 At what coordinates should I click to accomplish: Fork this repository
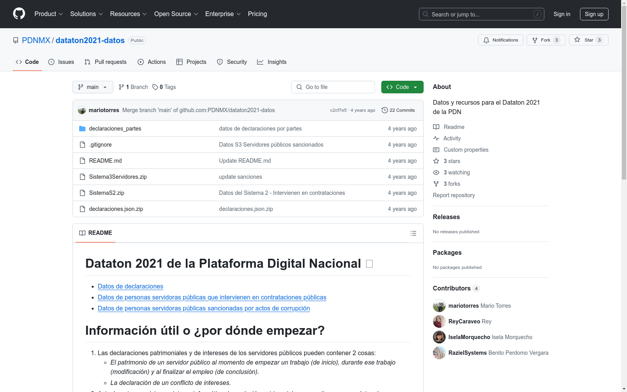tap(546, 40)
